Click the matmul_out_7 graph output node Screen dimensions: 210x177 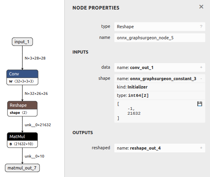22,168
